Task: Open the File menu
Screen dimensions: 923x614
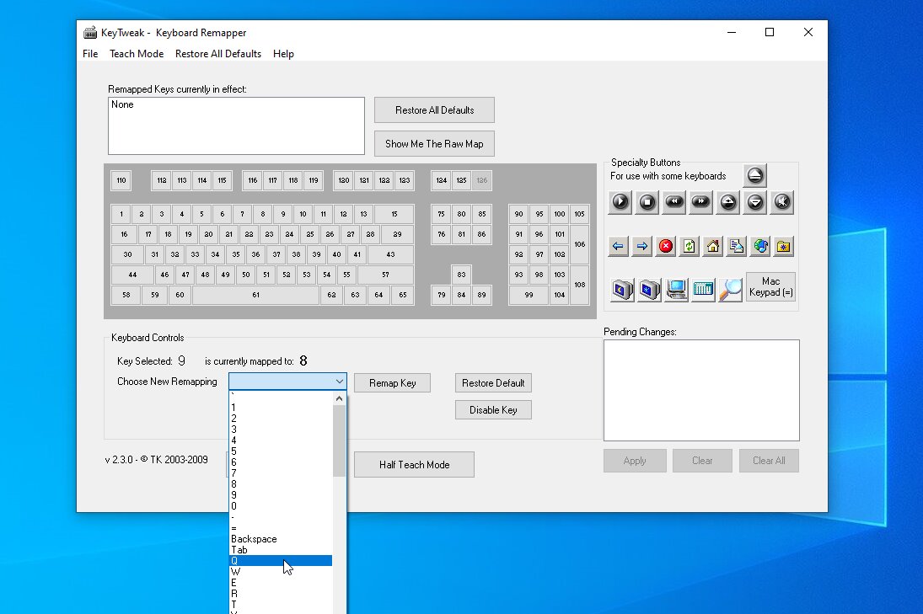Action: (x=90, y=54)
